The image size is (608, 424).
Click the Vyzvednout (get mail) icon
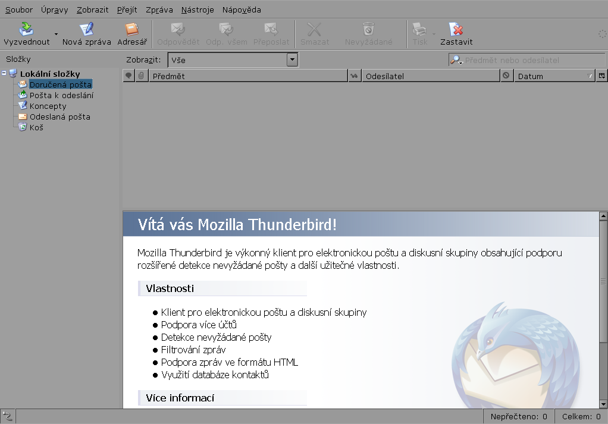pyautogui.click(x=26, y=29)
